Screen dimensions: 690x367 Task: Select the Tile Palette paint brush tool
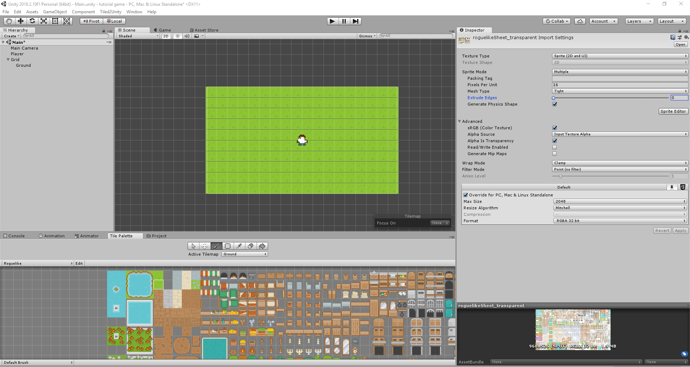216,246
